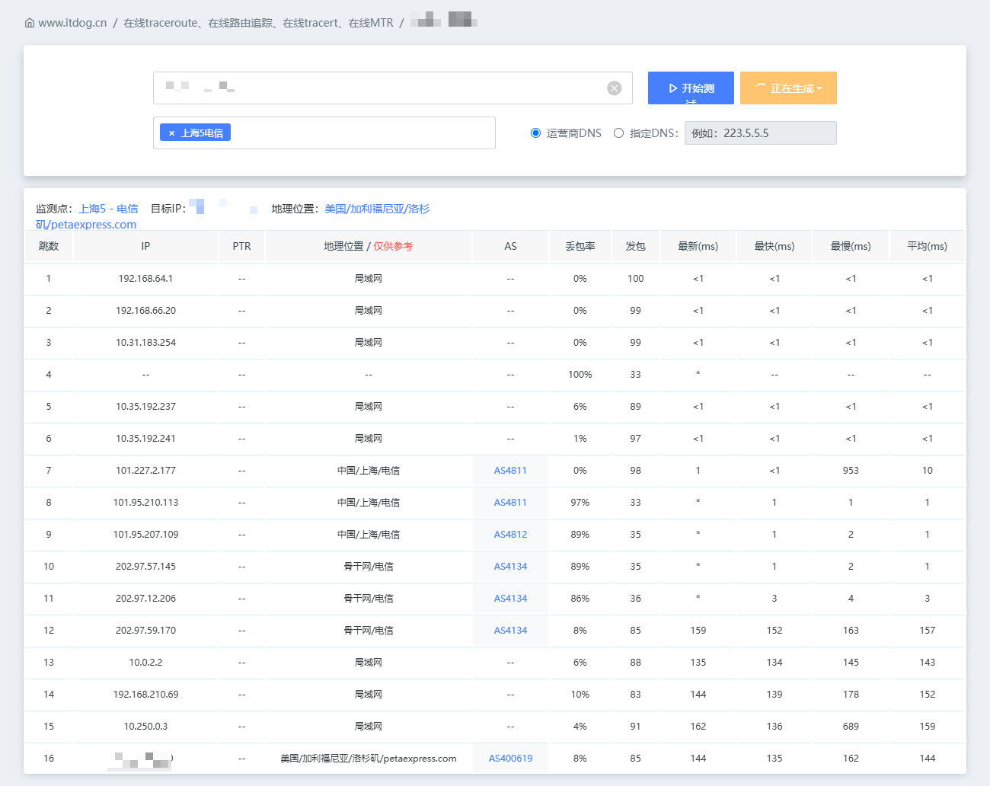The image size is (990, 786).
Task: Select the IP cell 192.168.64.1
Action: coord(145,279)
